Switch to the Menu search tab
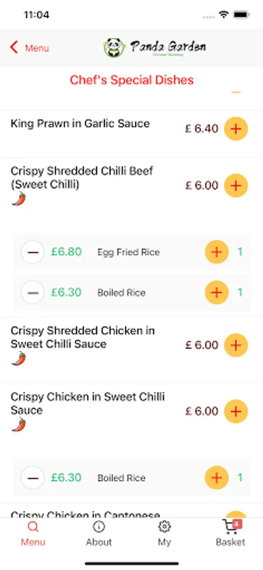The height and width of the screenshot is (570, 263). [x=33, y=533]
